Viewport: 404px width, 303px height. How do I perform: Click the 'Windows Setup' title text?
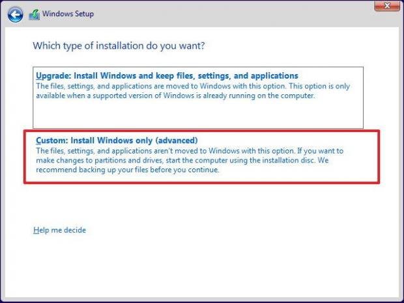tap(68, 14)
